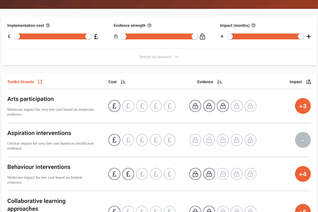Open the Behaviour interventions strand

pos(39,167)
